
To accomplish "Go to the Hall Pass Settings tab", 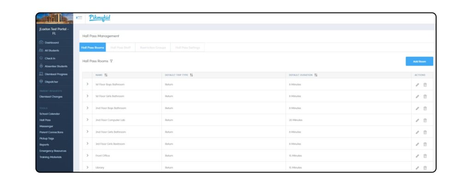I will tap(188, 47).
